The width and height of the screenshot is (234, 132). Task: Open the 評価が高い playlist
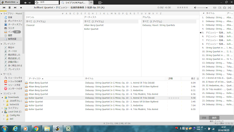11,62
